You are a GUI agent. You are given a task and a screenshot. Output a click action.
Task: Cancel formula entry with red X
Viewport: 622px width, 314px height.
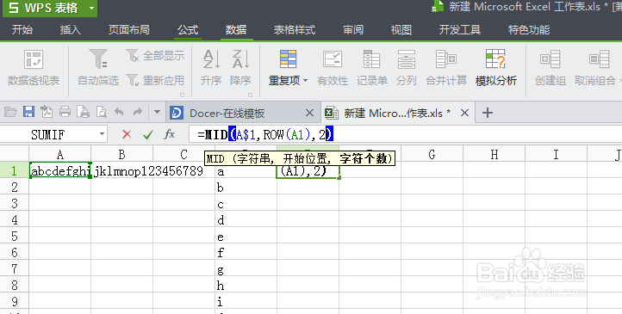coord(127,134)
